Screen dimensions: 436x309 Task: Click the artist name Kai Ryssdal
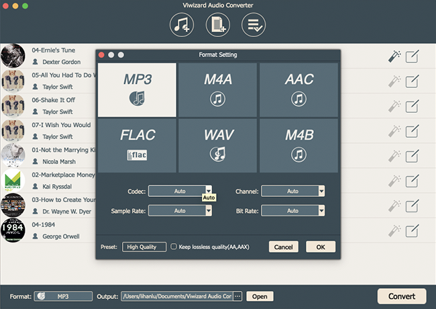tap(57, 187)
